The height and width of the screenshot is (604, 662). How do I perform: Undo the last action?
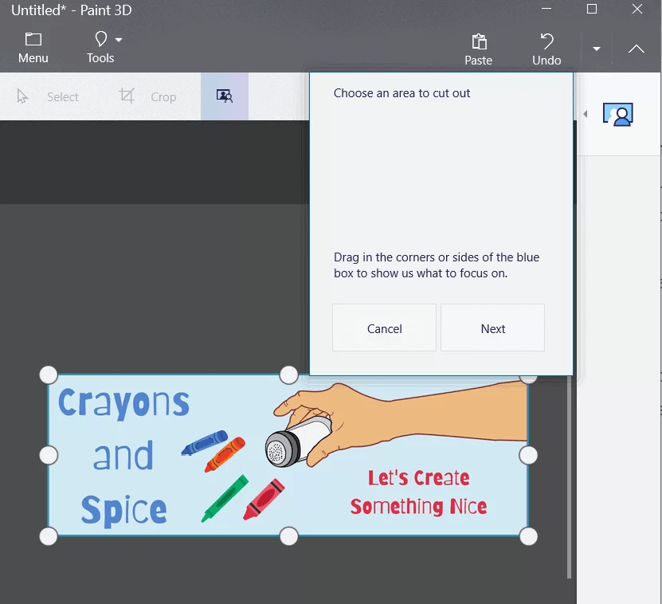coord(546,49)
